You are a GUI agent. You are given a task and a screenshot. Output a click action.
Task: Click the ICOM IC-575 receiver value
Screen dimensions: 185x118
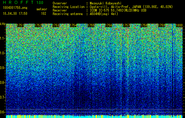click(x=118, y=10)
